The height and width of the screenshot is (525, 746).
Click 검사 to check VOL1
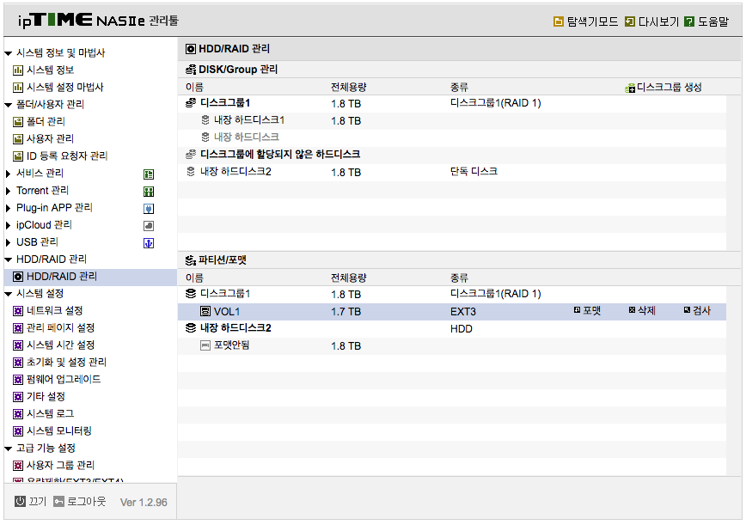tap(697, 310)
